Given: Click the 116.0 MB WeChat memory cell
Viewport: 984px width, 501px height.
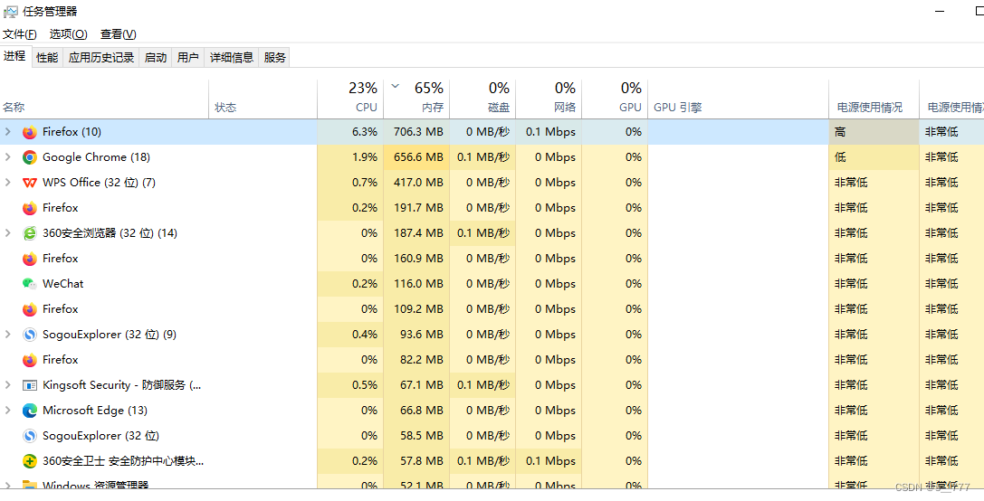Looking at the screenshot, I should pos(418,284).
